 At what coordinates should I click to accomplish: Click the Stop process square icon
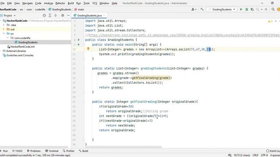(x=266, y=10)
